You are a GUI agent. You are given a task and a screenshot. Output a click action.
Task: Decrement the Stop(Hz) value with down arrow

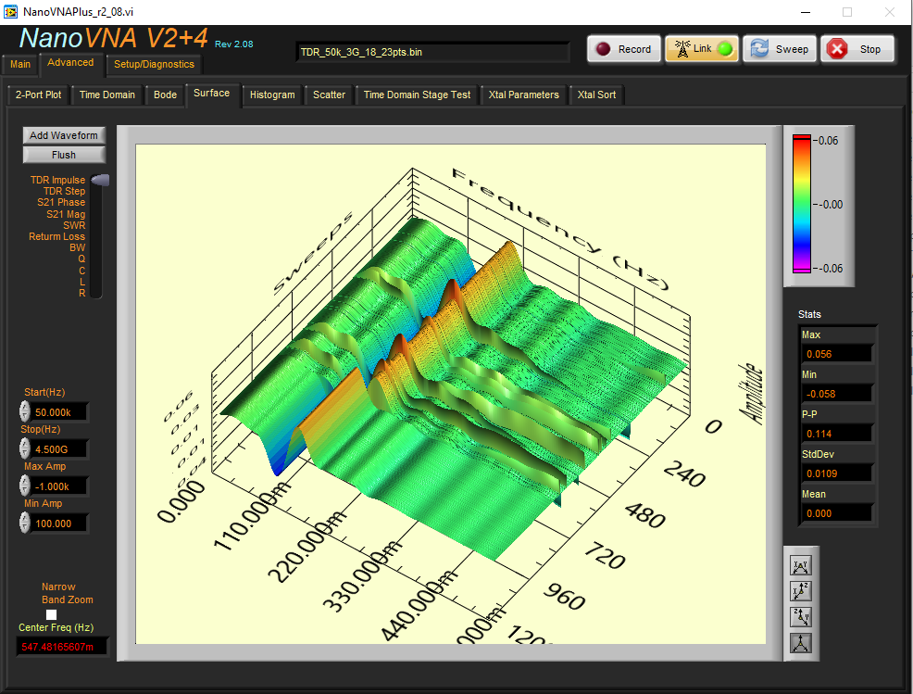[24, 453]
